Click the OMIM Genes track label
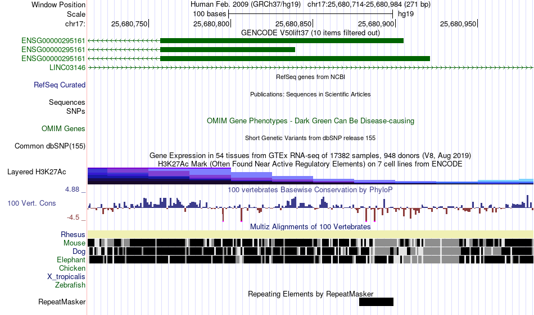Screen dimensions: 534x315 (x=64, y=129)
